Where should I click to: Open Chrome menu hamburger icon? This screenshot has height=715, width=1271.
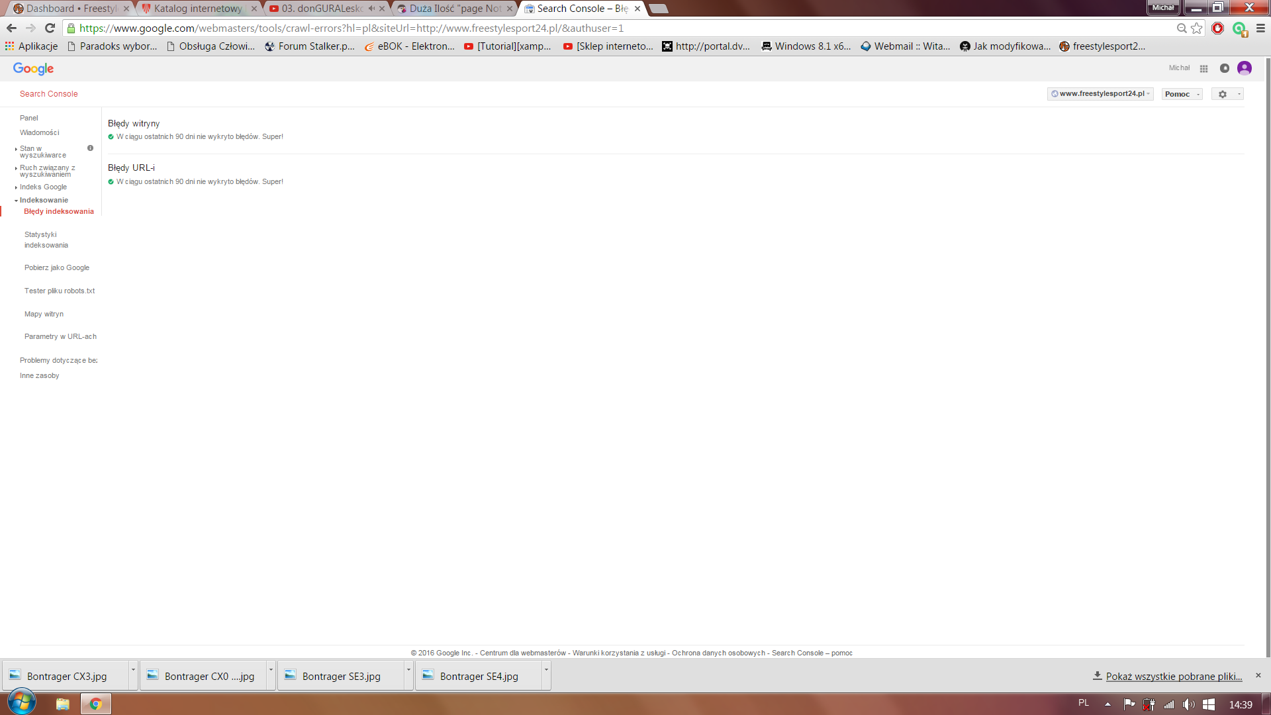(1260, 28)
